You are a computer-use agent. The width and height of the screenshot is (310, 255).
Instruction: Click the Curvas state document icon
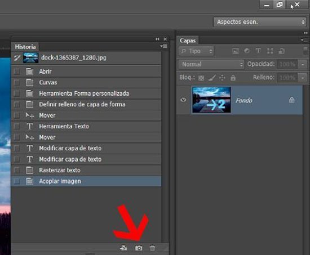point(30,82)
